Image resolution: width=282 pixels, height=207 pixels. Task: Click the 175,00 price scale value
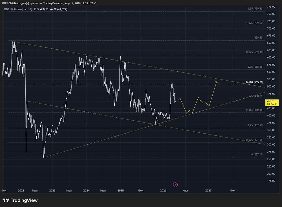[x=271, y=181]
